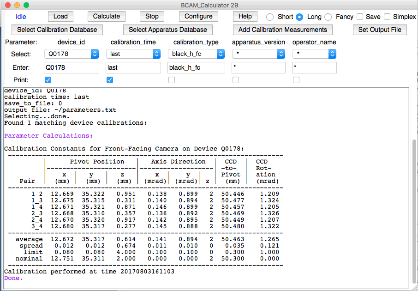Enable the Save checkbox
Viewport: 418px width, 291px height.
[360, 17]
